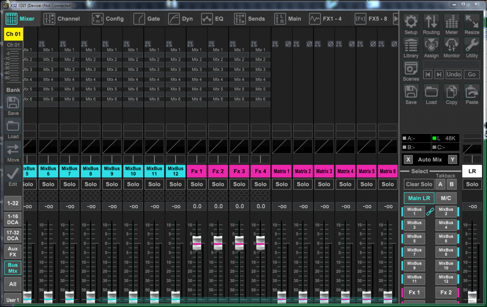Viewport: 487px width, 307px height.
Task: Toggle Solo on the Matrix 1 strip
Action: [282, 184]
